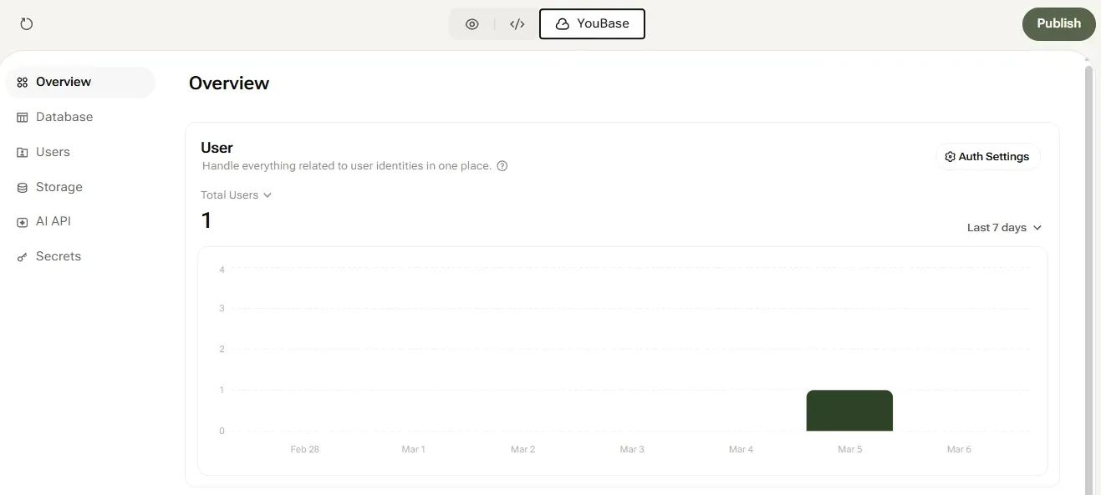Click the Overview page heading
This screenshot has width=1101, height=495.
229,83
